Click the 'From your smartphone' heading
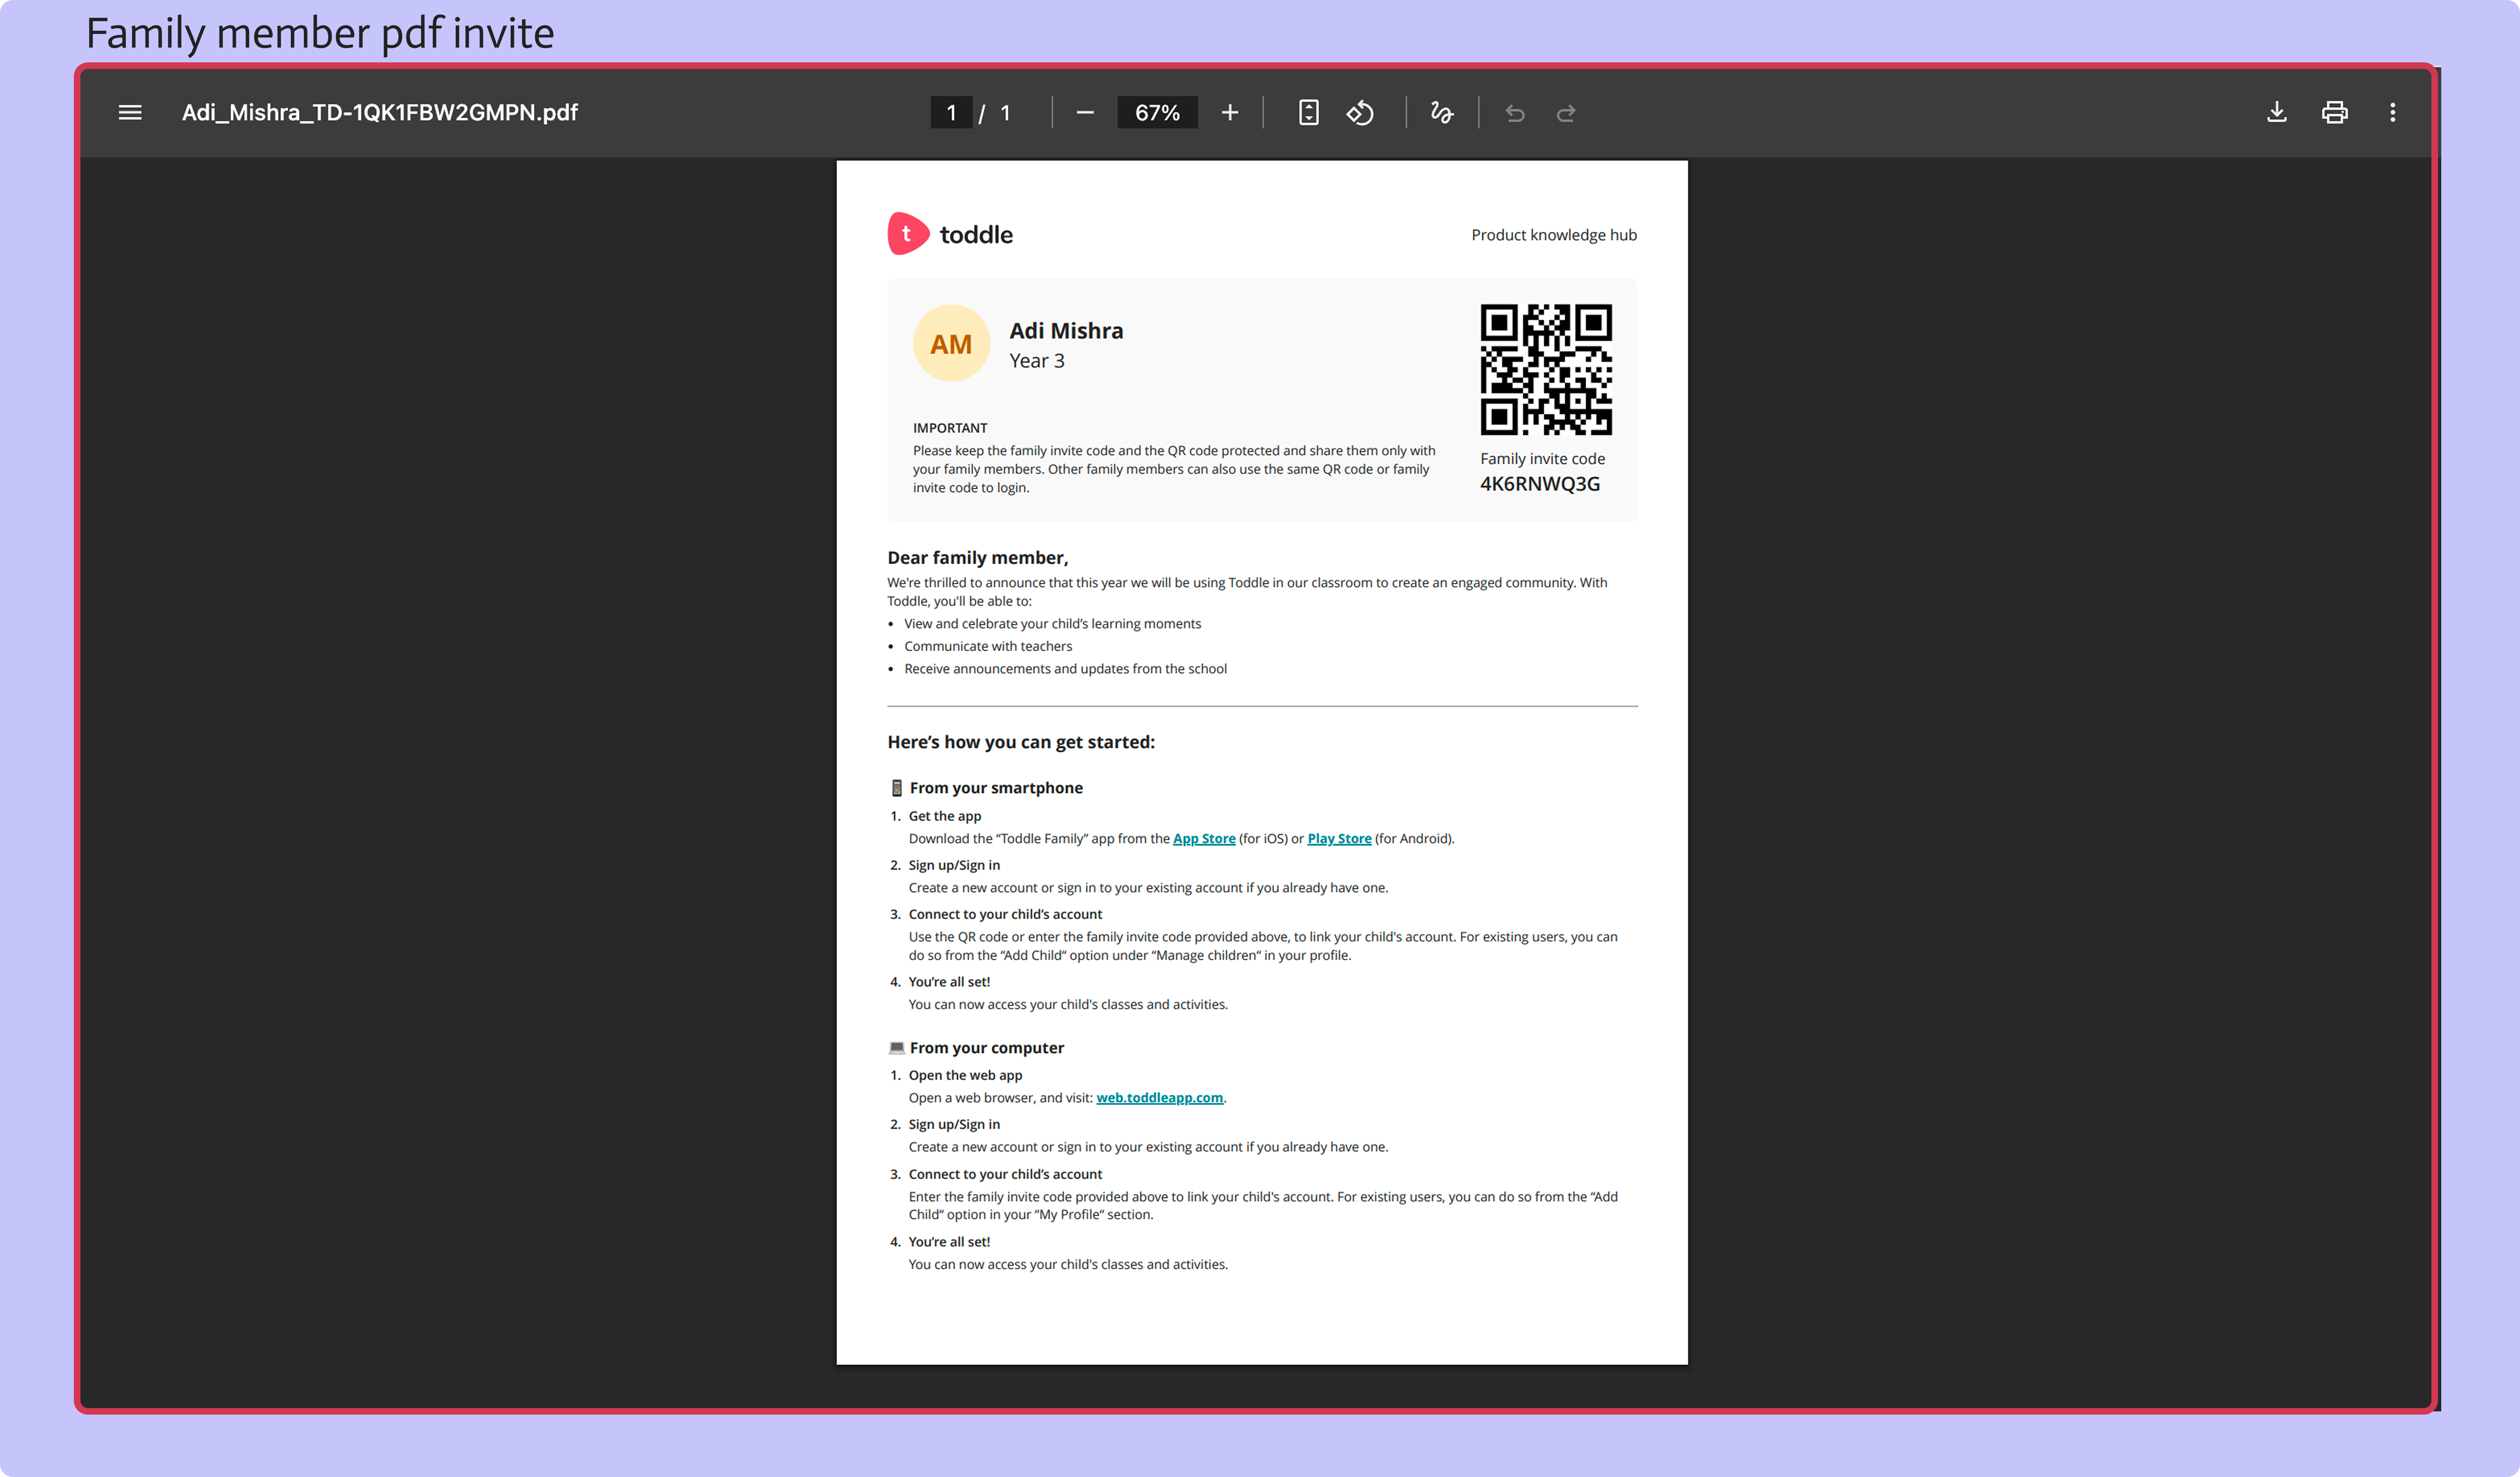 pyautogui.click(x=996, y=788)
